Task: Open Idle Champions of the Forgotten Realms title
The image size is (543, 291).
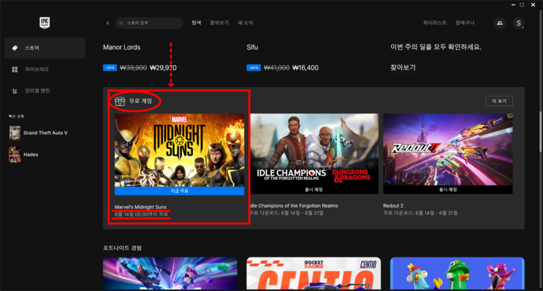Action: point(294,205)
